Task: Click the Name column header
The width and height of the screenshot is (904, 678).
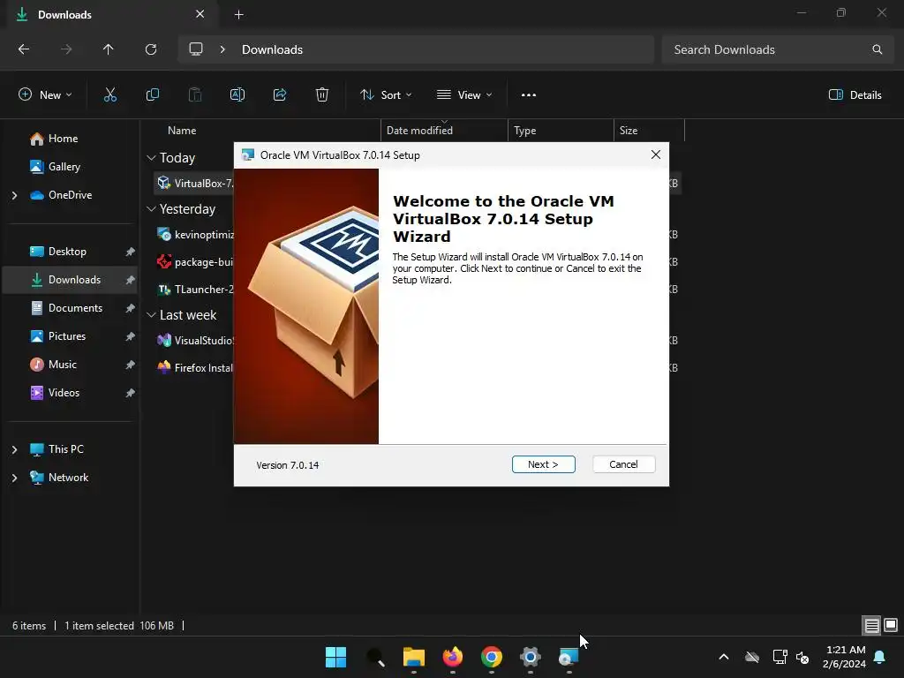Action: pyautogui.click(x=182, y=131)
